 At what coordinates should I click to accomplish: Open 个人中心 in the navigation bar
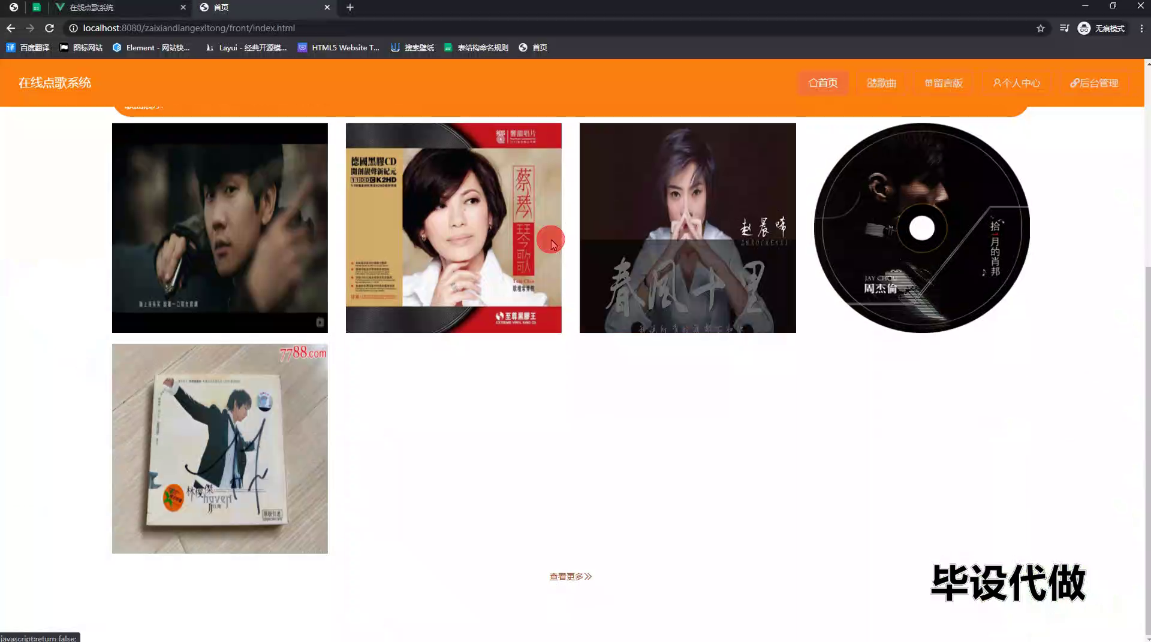[1017, 83]
